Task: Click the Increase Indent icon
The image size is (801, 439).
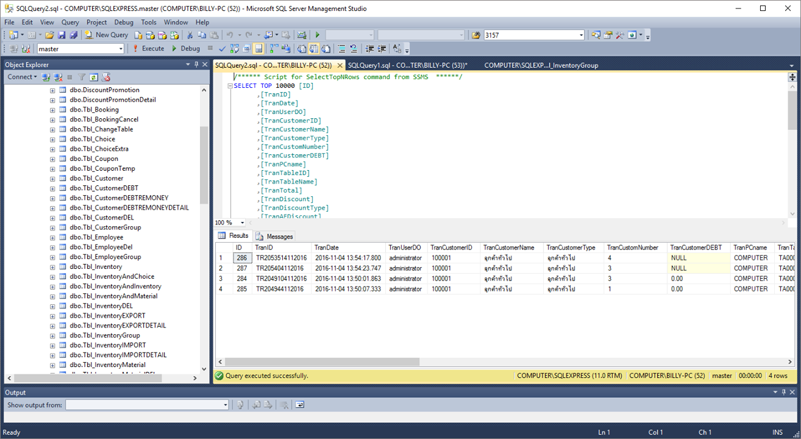Action: 382,49
